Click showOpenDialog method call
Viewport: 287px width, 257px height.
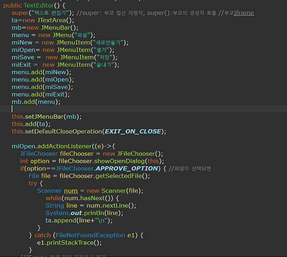point(119,161)
